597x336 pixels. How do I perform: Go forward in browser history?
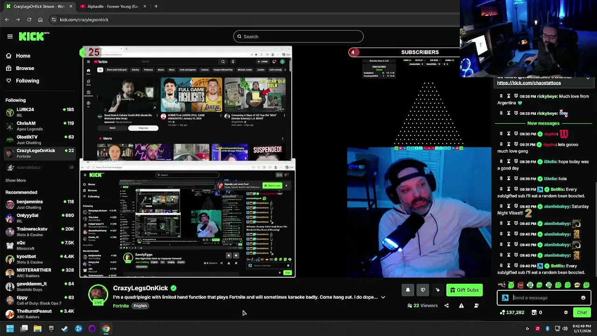coord(18,20)
